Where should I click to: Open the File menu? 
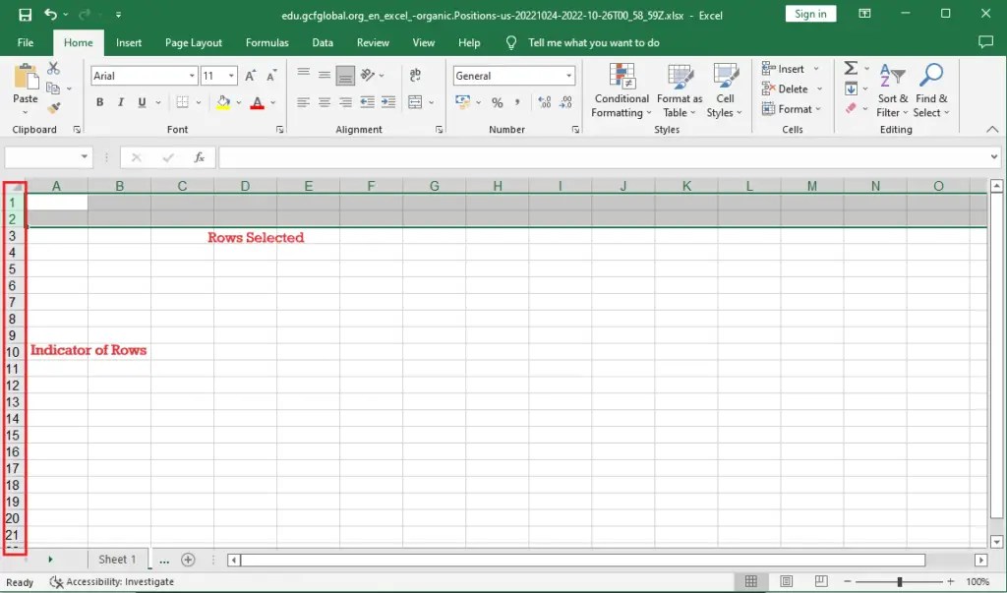(x=26, y=42)
